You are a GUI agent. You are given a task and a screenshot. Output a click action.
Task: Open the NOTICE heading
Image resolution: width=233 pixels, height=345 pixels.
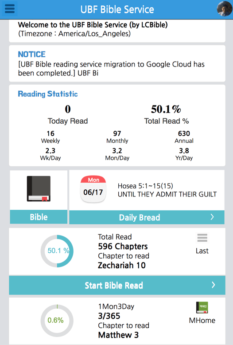[x=31, y=55]
